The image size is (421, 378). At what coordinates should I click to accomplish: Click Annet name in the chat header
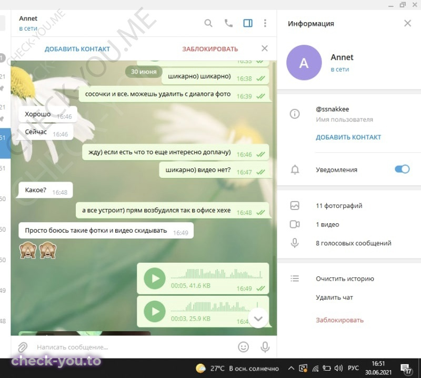pos(28,18)
